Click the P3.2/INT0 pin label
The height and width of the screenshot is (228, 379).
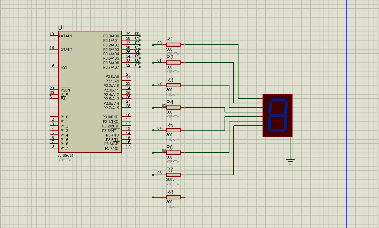click(110, 126)
